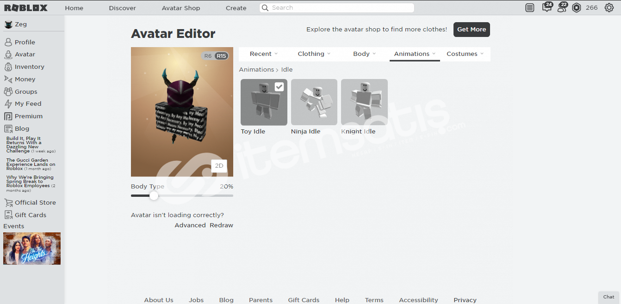Screen dimensions: 621x304
Task: Click the search magnifier icon
Action: [265, 8]
